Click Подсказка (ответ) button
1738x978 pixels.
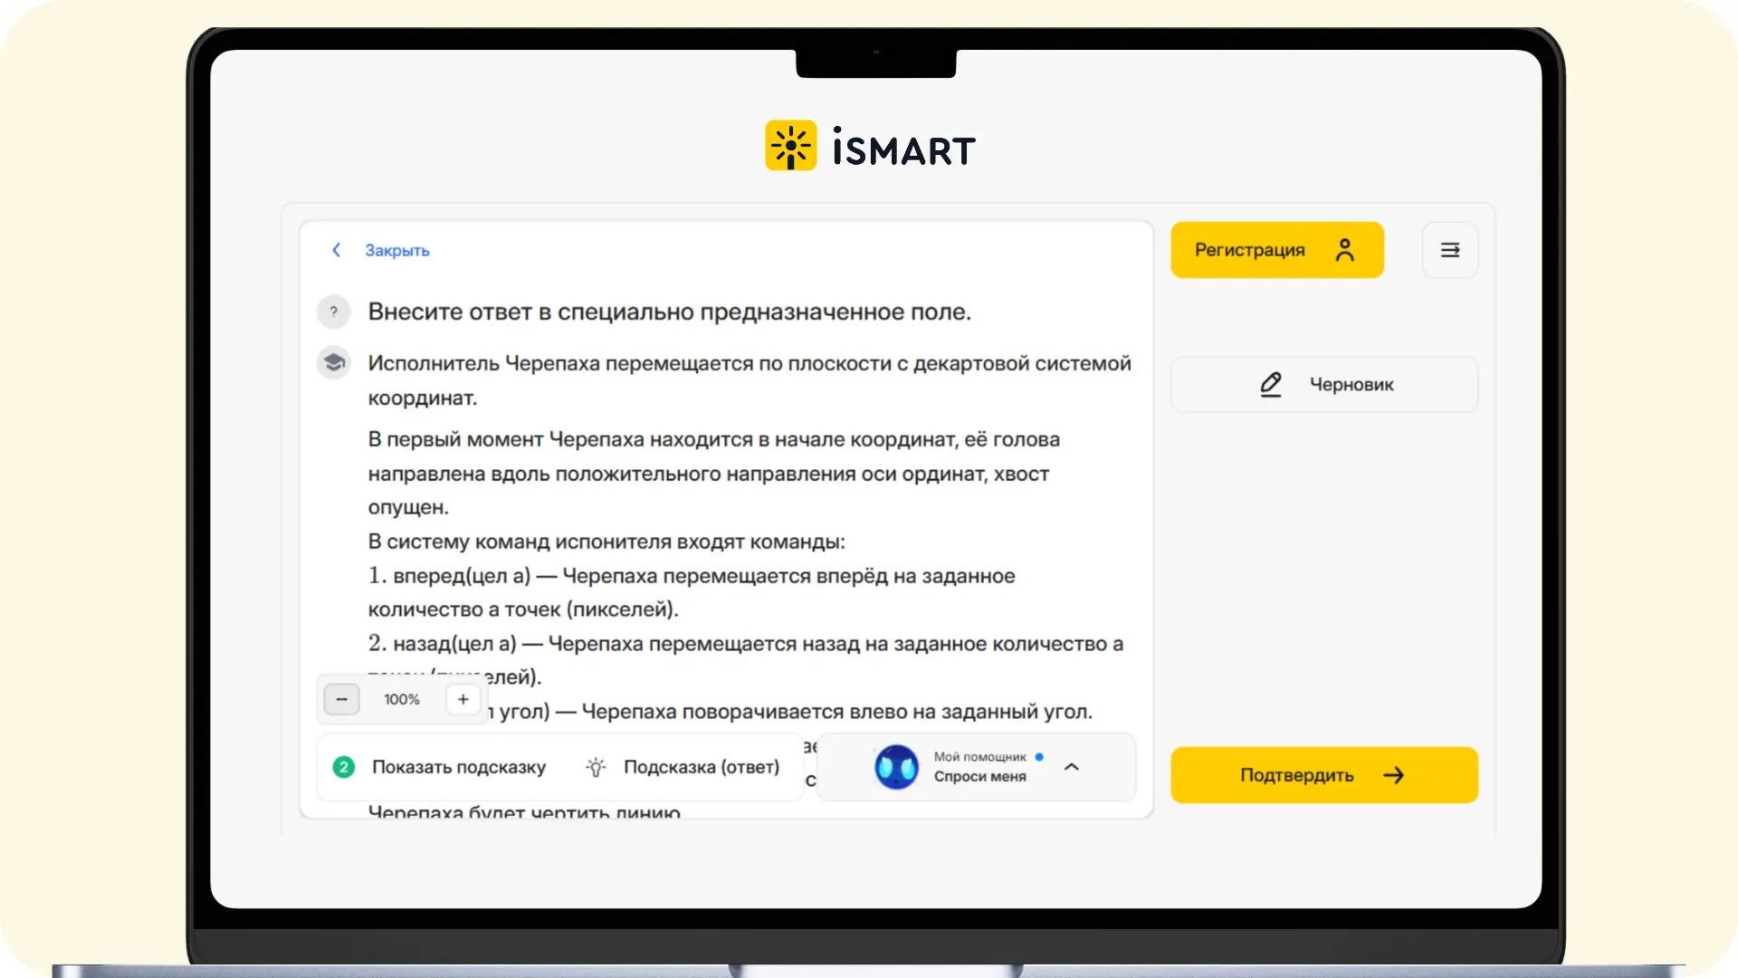point(701,767)
